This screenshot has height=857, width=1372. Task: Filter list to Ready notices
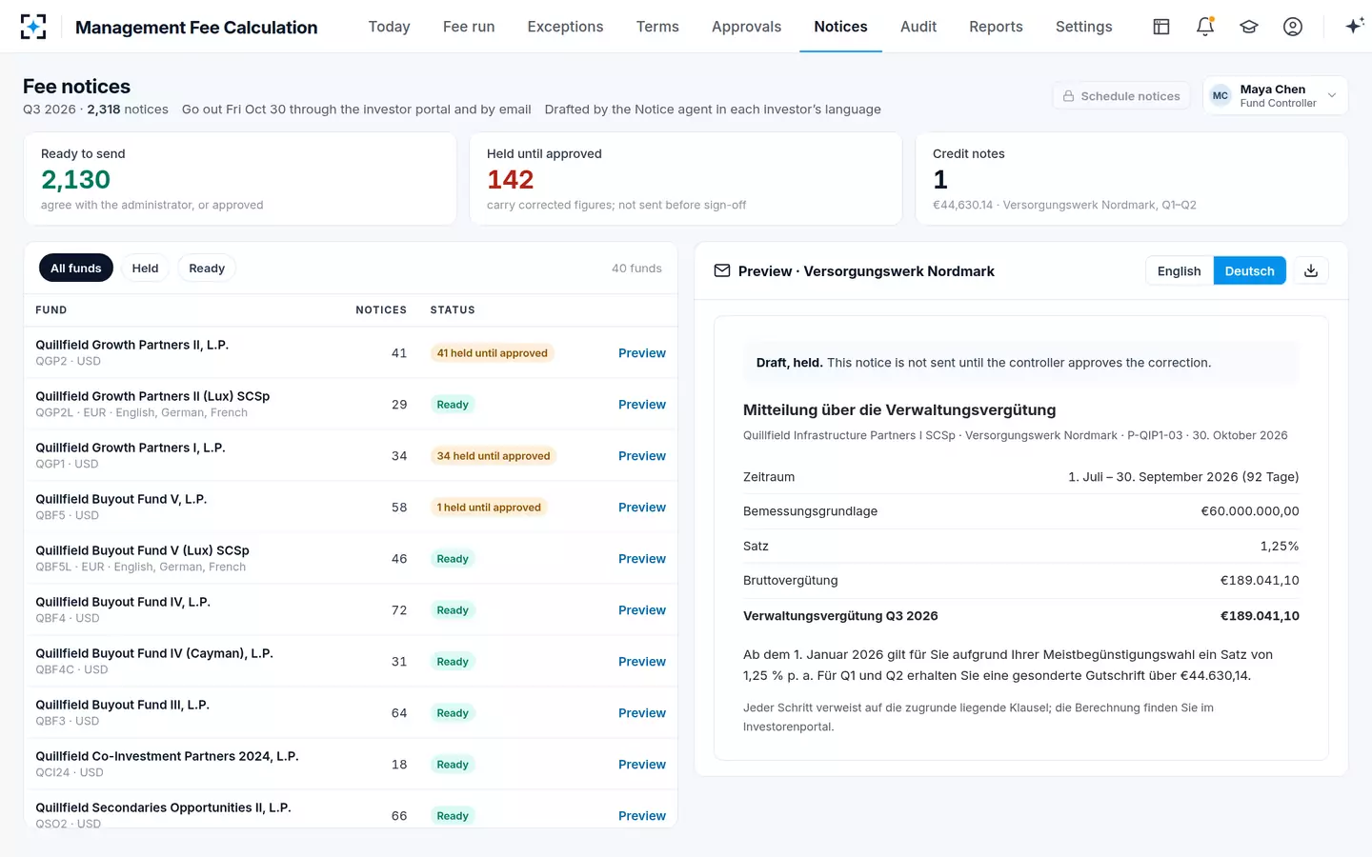[x=207, y=269]
